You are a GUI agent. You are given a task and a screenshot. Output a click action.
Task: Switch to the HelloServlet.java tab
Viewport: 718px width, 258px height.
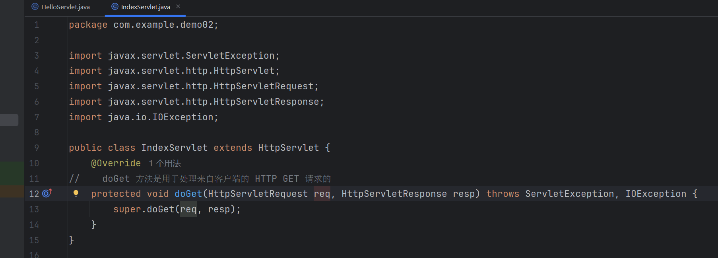[x=65, y=7]
